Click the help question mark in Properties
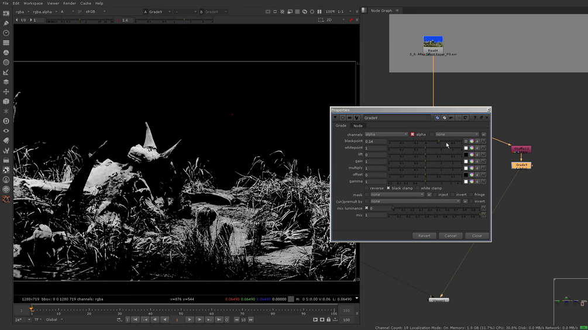 click(x=474, y=118)
